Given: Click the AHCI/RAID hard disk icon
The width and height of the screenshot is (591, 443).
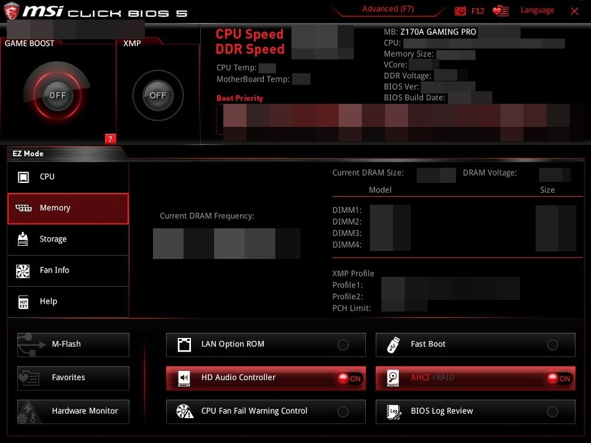Looking at the screenshot, I should (393, 378).
